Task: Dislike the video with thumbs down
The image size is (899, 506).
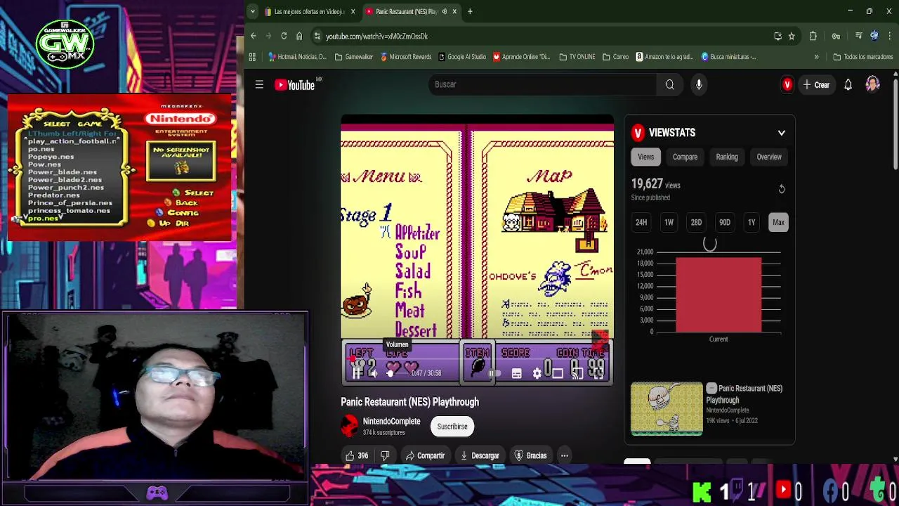Action: (385, 455)
